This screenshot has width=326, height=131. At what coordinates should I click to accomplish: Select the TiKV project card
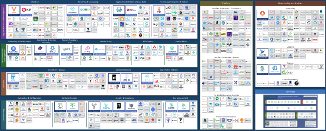[x=26, y=10]
